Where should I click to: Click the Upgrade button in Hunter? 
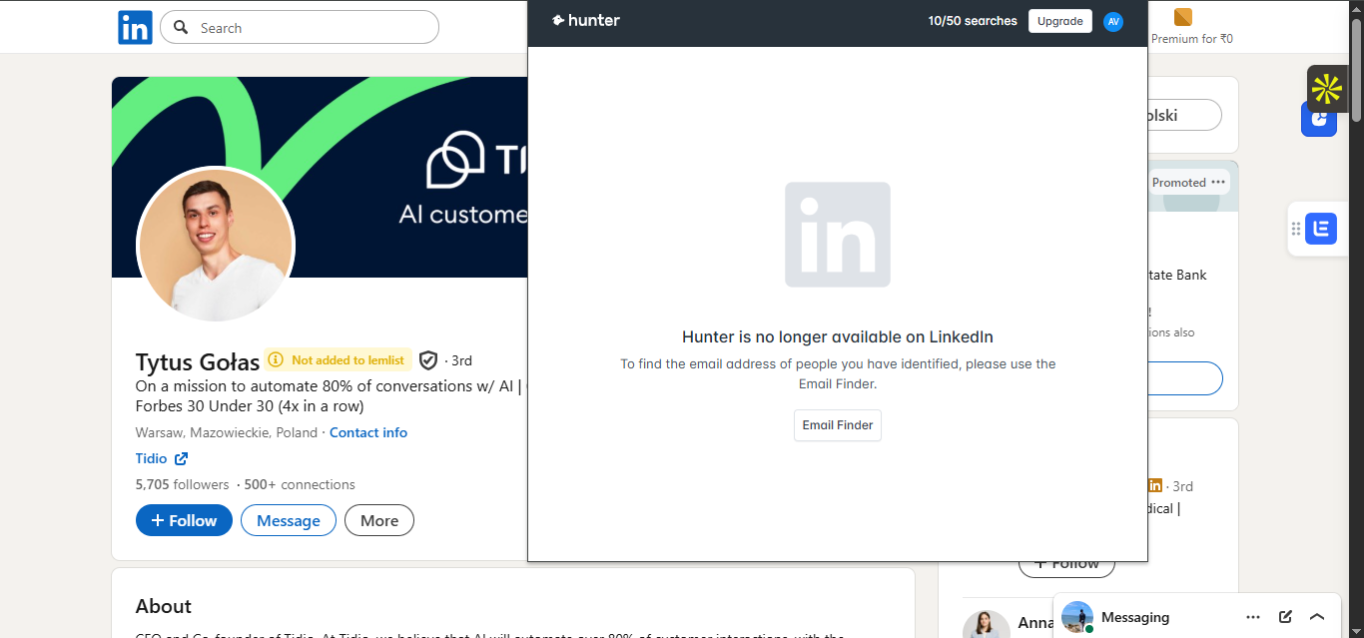(x=1059, y=21)
